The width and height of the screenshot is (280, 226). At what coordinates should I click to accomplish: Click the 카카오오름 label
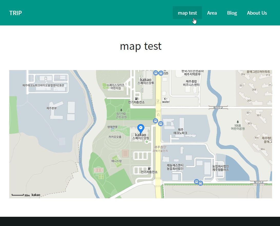pos(115,137)
